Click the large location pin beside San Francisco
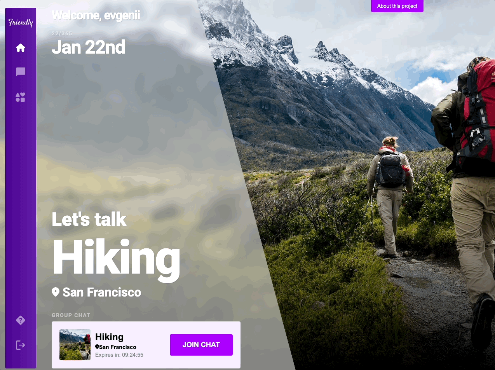The width and height of the screenshot is (495, 370). tap(56, 292)
